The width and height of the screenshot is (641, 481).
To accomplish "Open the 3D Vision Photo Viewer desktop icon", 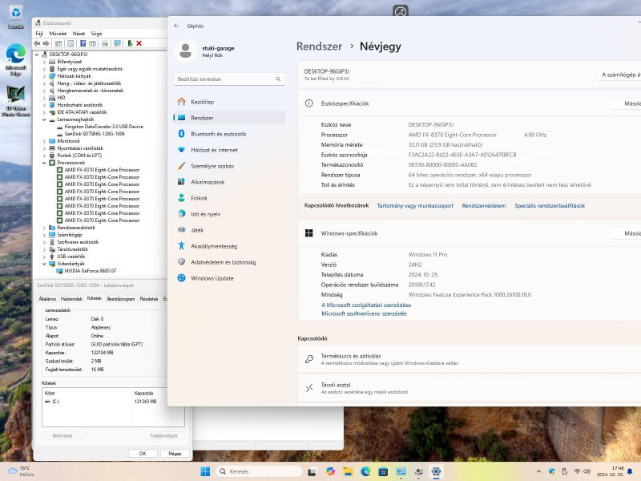I will [x=15, y=101].
